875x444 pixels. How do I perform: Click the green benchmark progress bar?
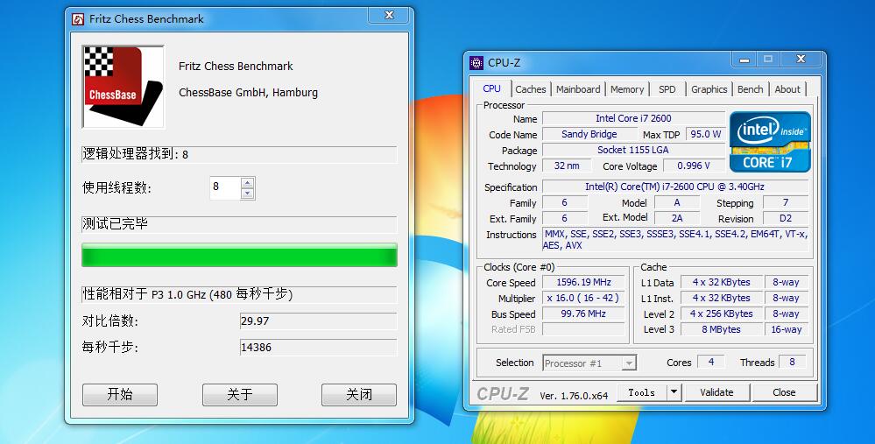(x=239, y=255)
